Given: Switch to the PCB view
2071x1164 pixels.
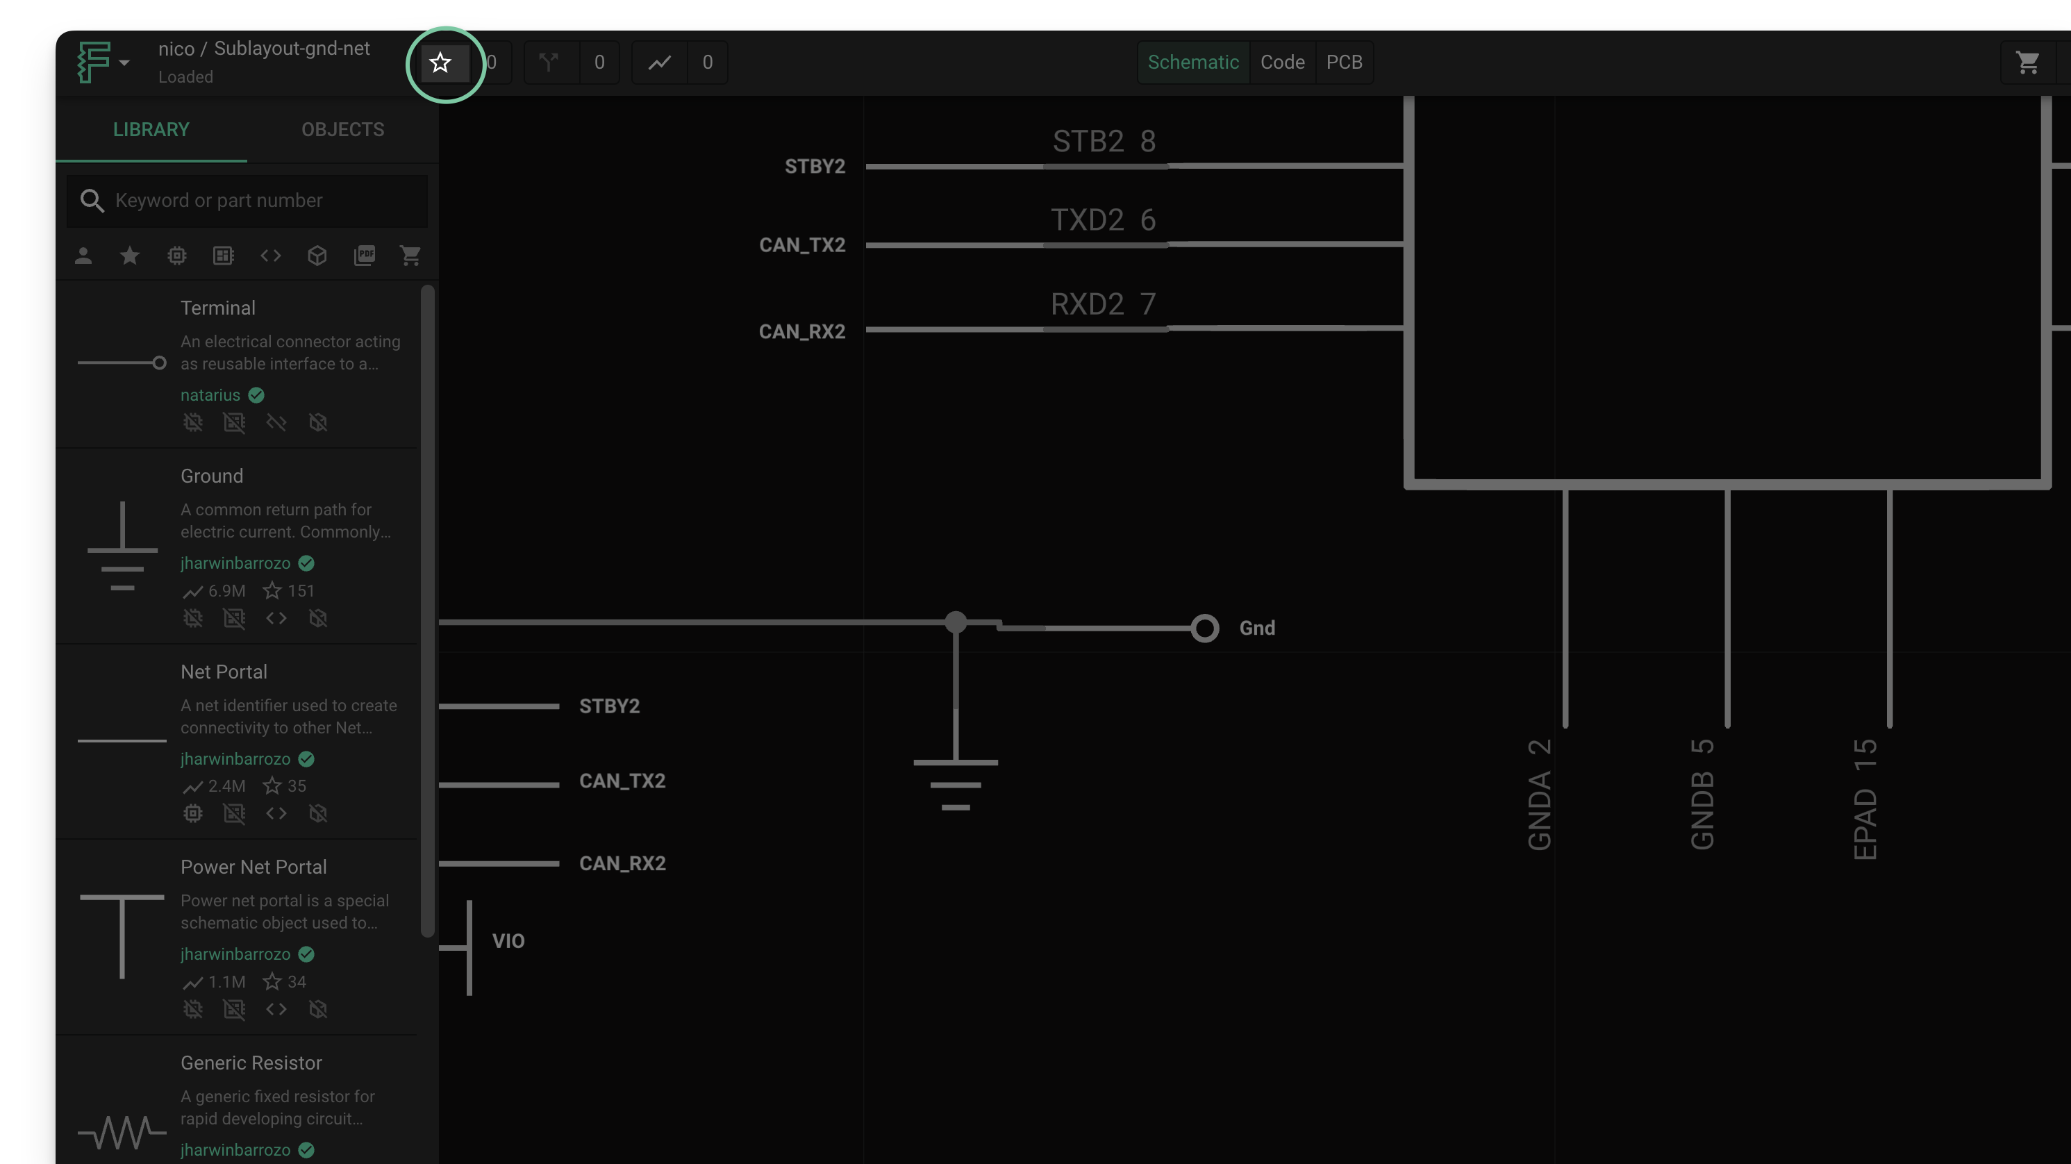Looking at the screenshot, I should pos(1345,63).
